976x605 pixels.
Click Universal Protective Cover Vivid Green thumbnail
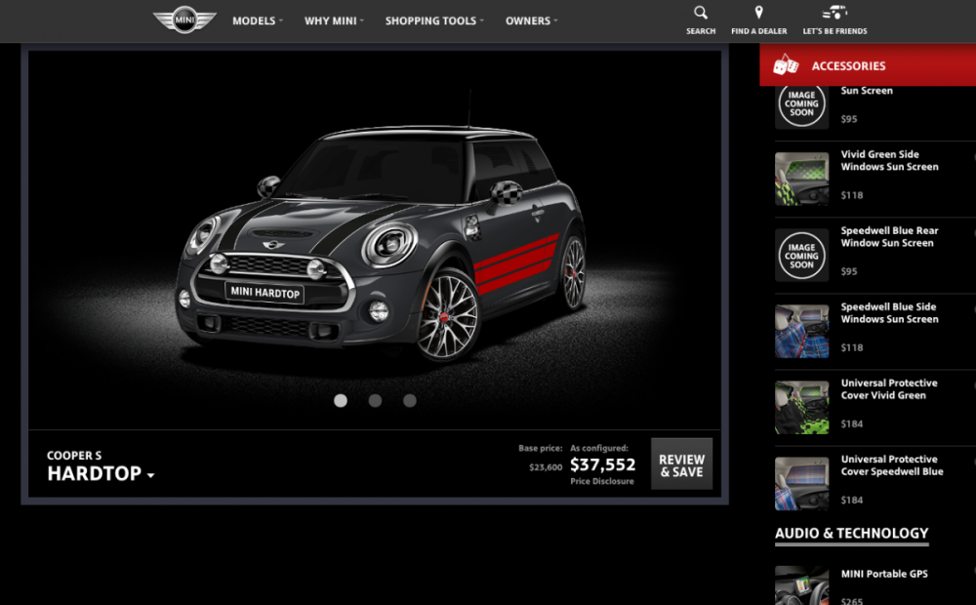[801, 407]
